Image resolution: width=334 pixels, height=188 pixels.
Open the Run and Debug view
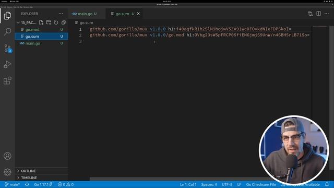[7, 64]
